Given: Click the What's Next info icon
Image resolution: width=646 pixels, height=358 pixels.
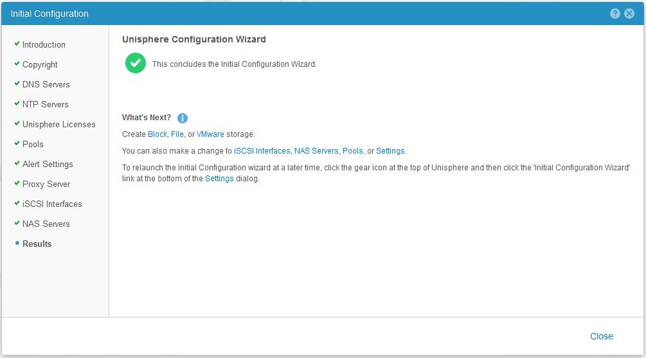Looking at the screenshot, I should [182, 118].
